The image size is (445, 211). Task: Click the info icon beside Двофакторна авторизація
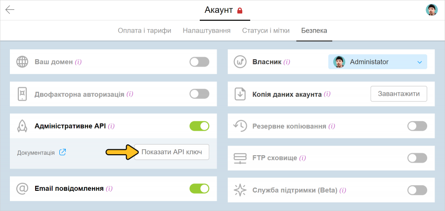coord(130,94)
